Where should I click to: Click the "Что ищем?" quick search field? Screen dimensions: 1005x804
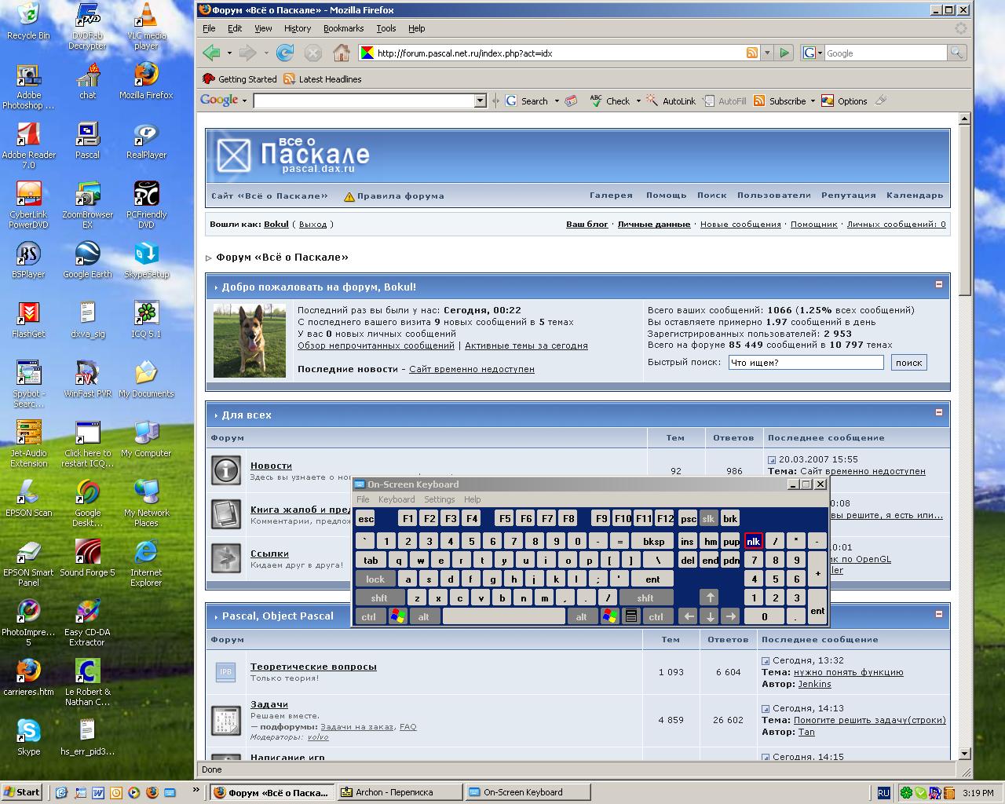click(x=806, y=363)
